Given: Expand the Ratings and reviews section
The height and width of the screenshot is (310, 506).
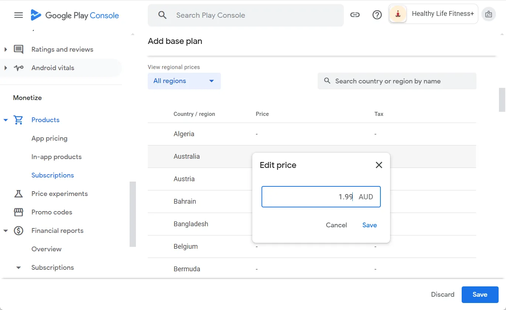Looking at the screenshot, I should (5, 49).
